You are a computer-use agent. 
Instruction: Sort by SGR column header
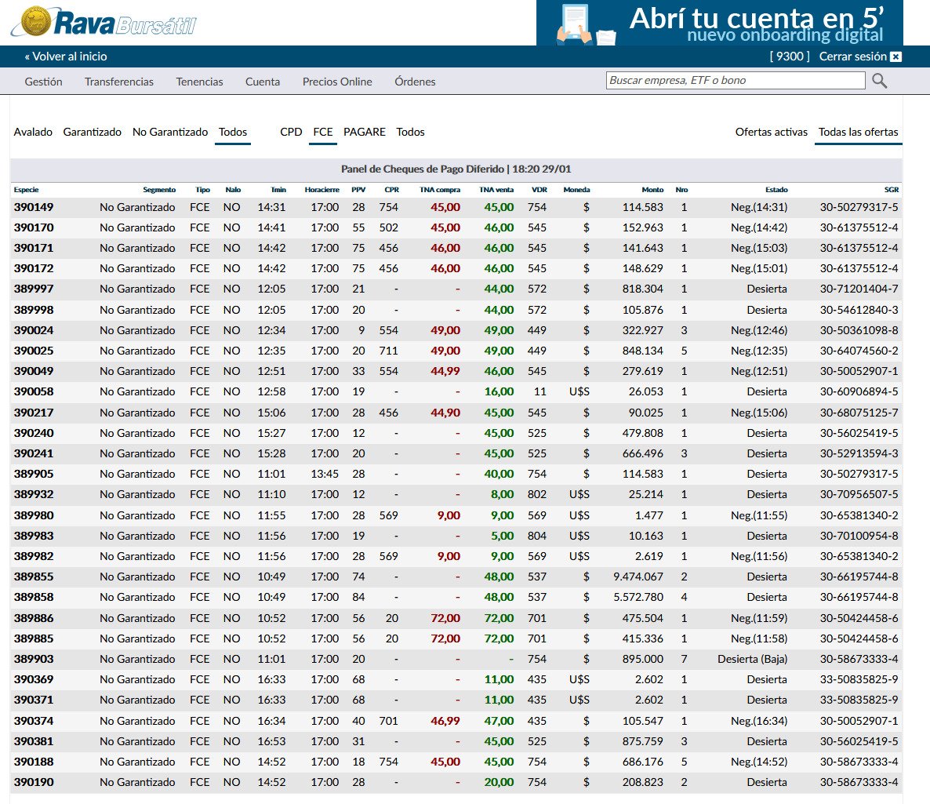pyautogui.click(x=892, y=190)
